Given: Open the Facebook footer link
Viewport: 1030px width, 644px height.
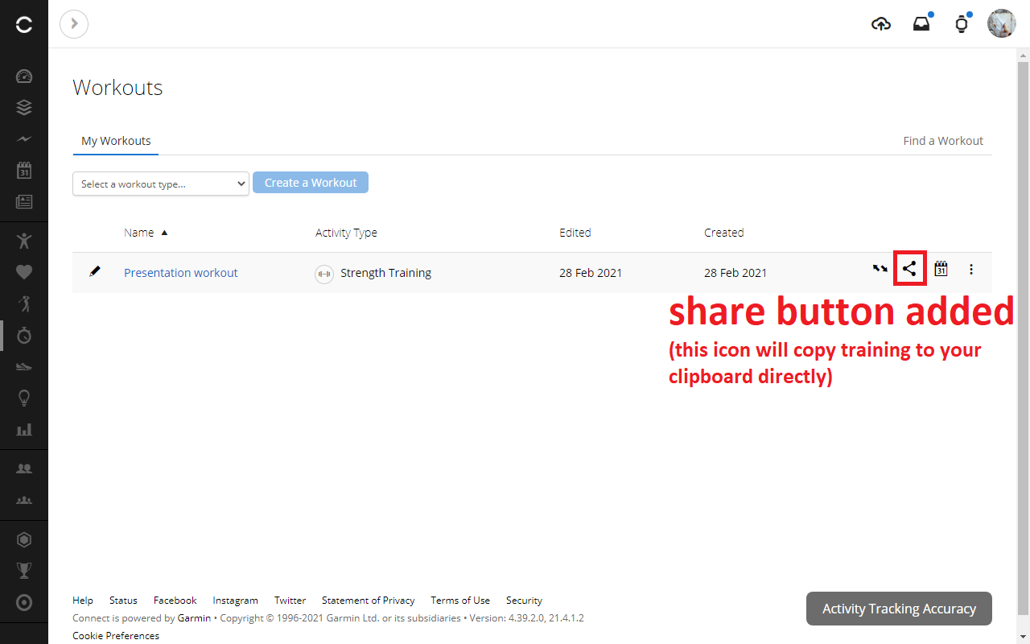Looking at the screenshot, I should click(175, 601).
